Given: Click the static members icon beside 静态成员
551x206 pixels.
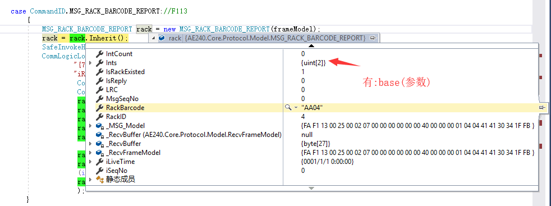Looking at the screenshot, I should click(99, 180).
